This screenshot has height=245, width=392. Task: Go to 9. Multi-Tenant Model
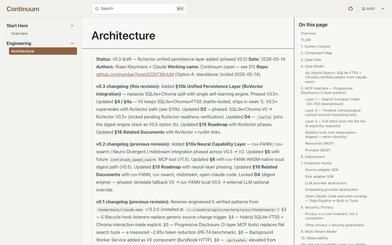(x=319, y=232)
